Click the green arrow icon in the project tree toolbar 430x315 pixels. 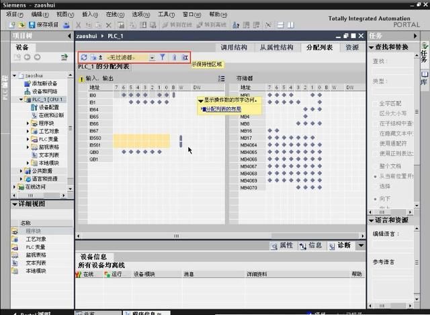click(x=64, y=57)
